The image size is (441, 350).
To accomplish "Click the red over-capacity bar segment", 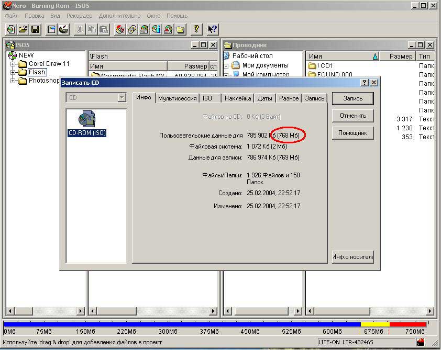I will [x=408, y=324].
